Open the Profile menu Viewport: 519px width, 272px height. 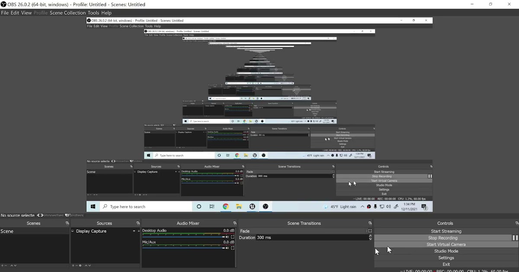coord(41,13)
